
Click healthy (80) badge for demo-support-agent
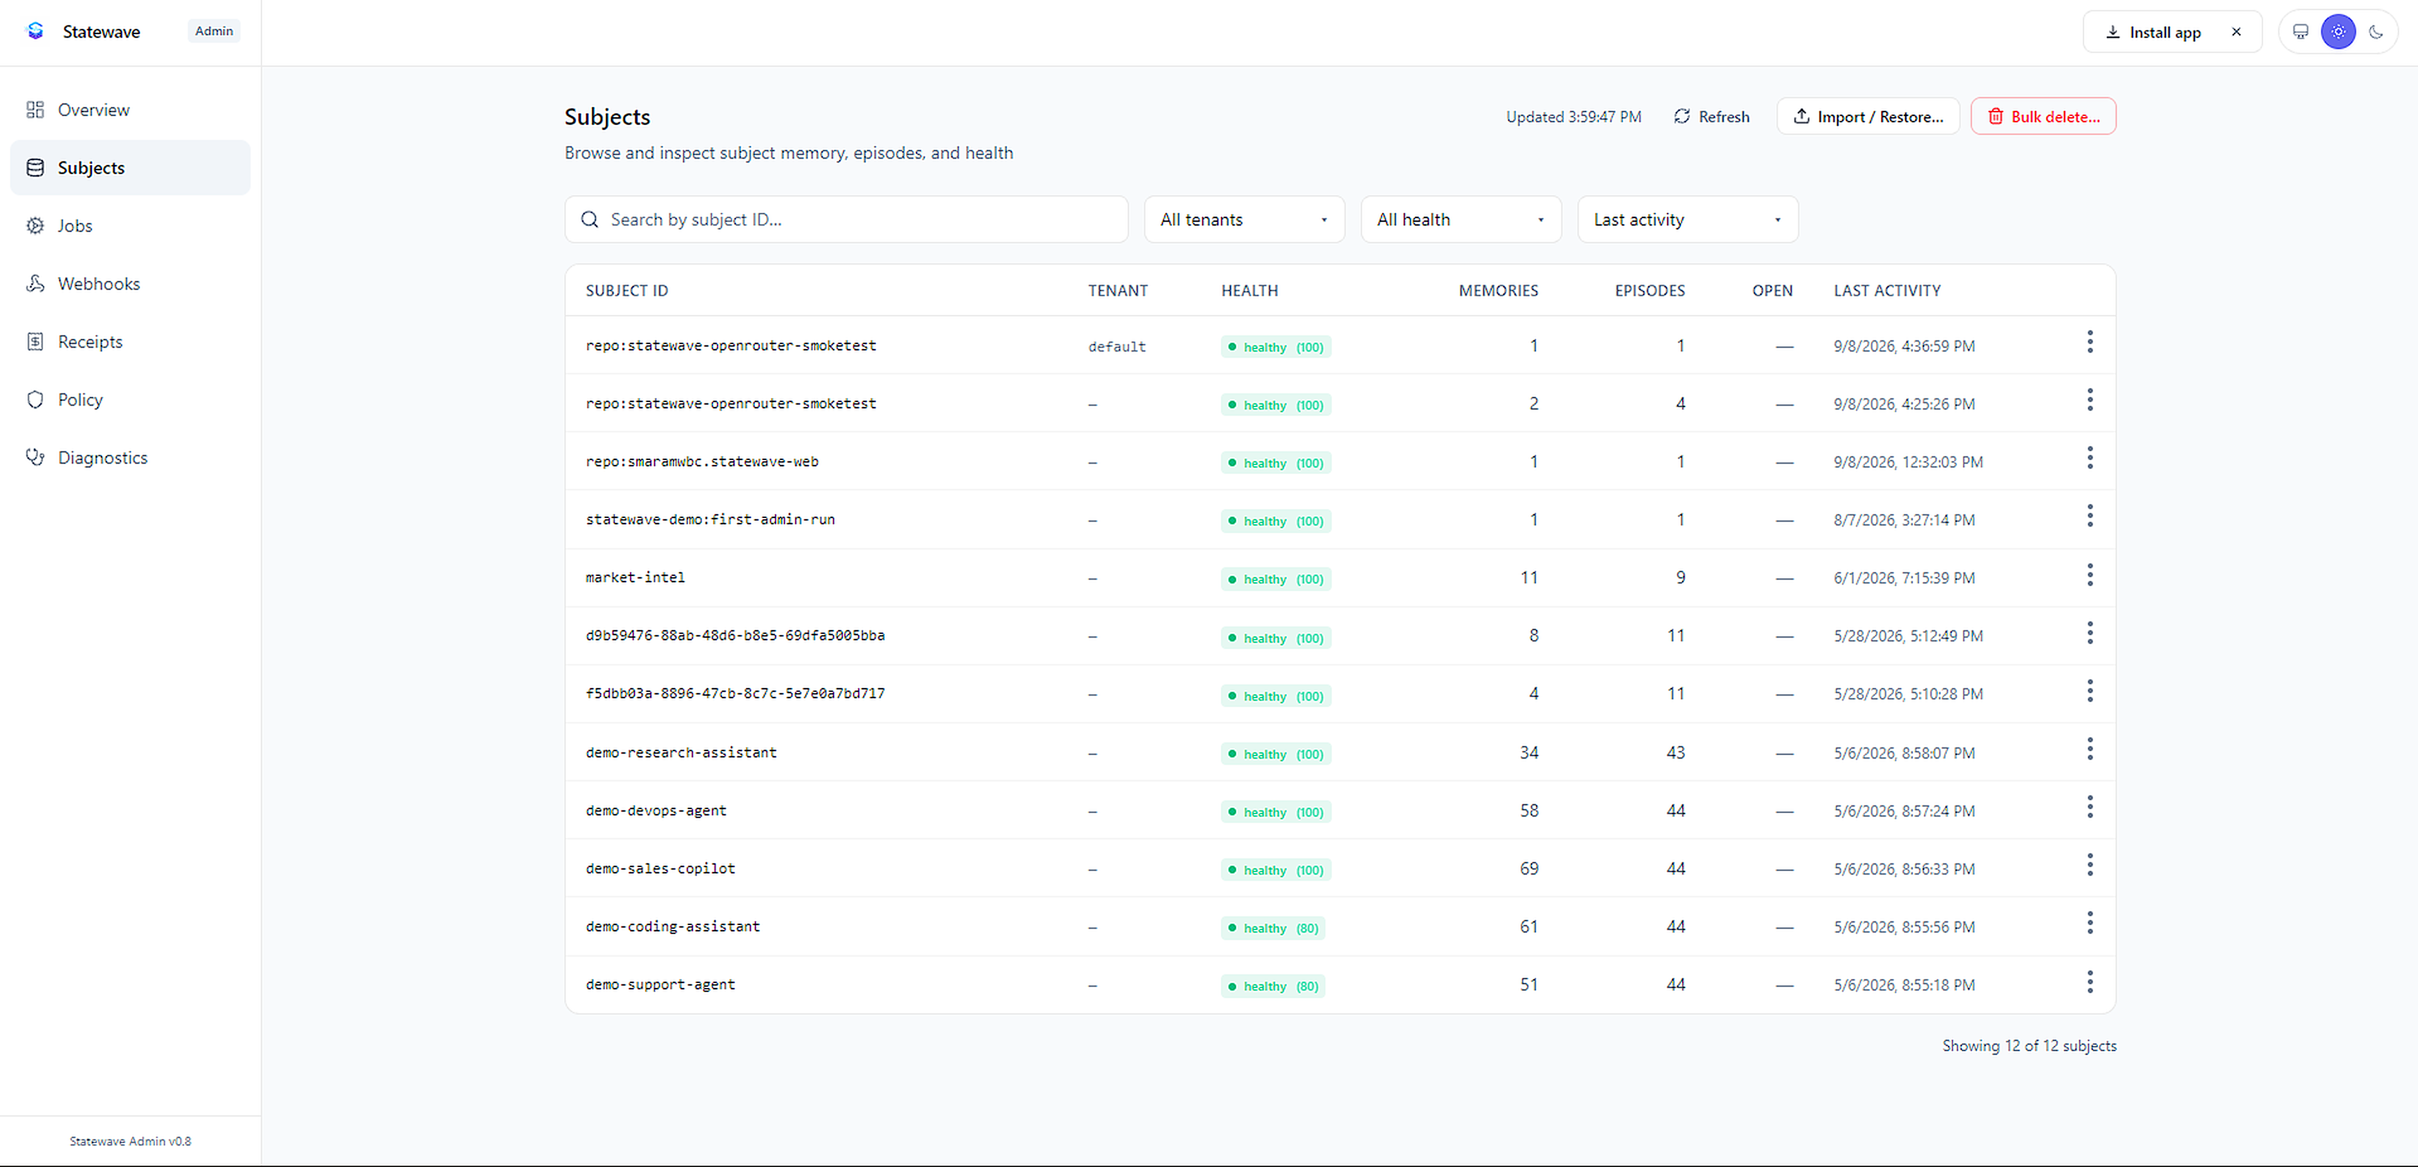pyautogui.click(x=1273, y=987)
